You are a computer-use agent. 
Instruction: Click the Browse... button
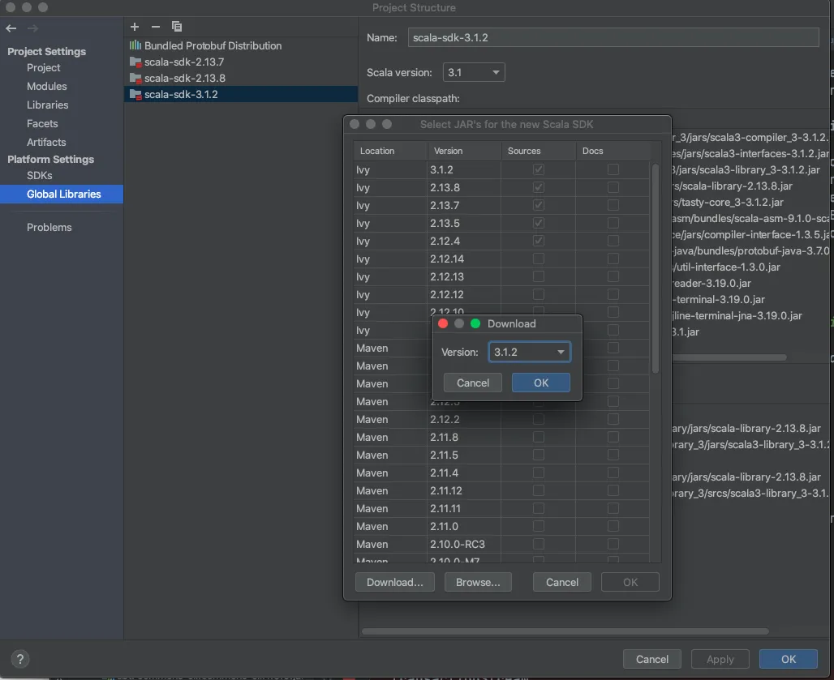(x=478, y=582)
